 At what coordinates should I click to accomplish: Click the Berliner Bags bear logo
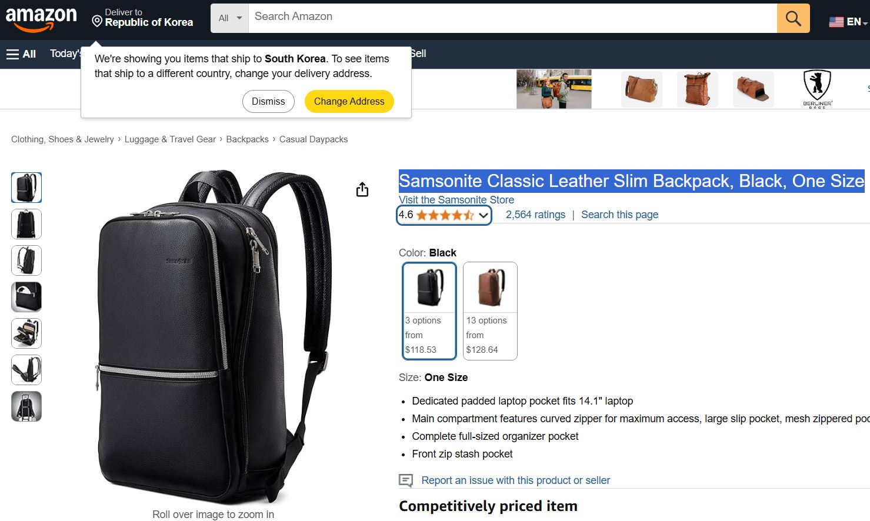pyautogui.click(x=817, y=89)
